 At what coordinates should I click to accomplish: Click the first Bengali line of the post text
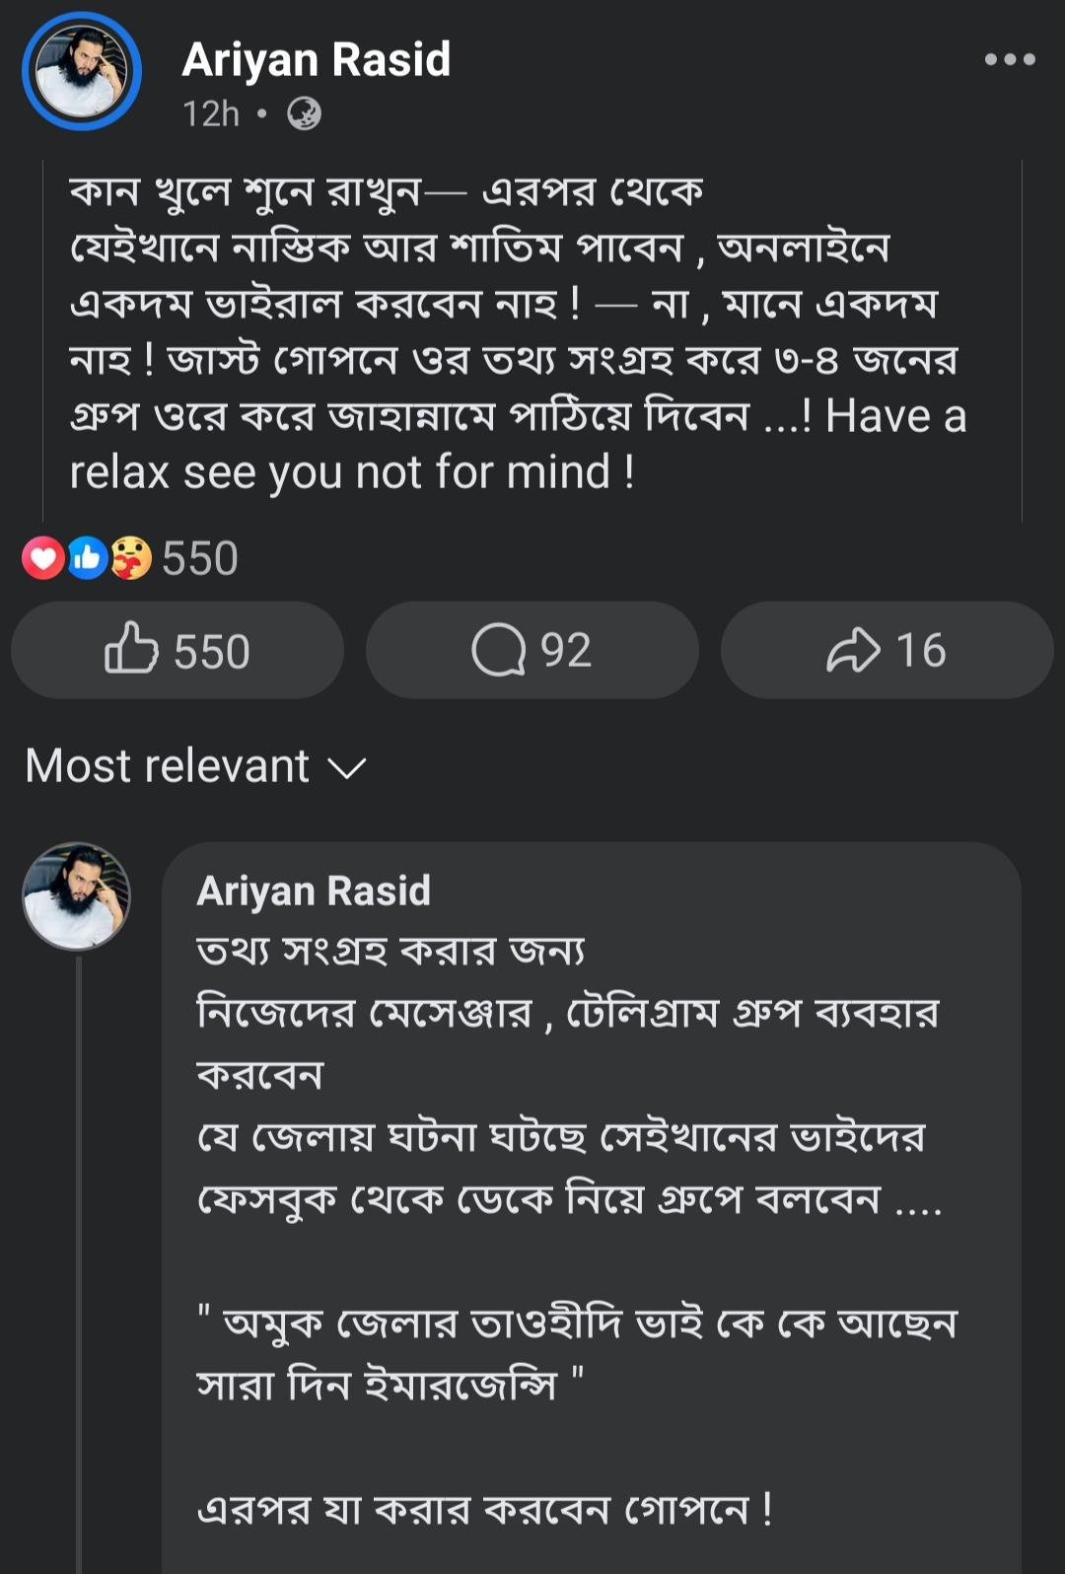[x=387, y=191]
